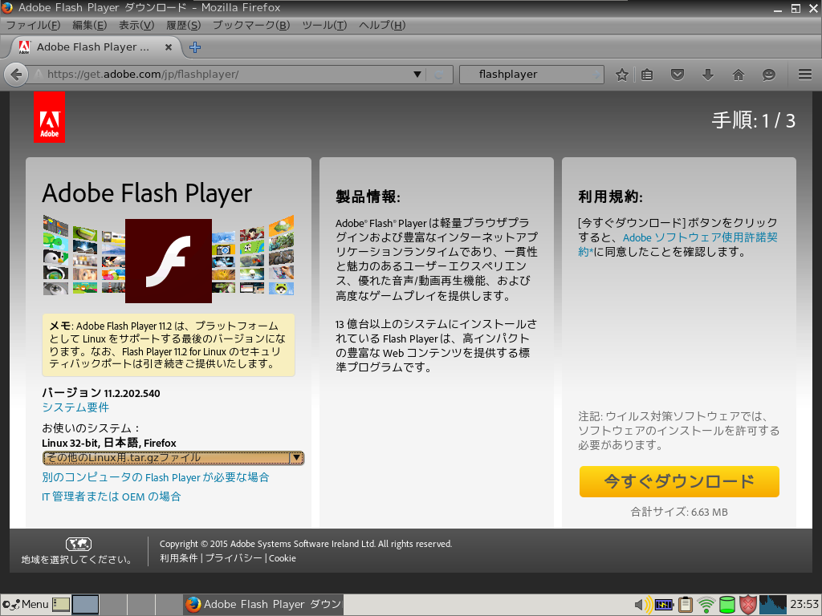This screenshot has height=616, width=822.
Task: Open the URL history dropdown arrow
Action: point(417,75)
